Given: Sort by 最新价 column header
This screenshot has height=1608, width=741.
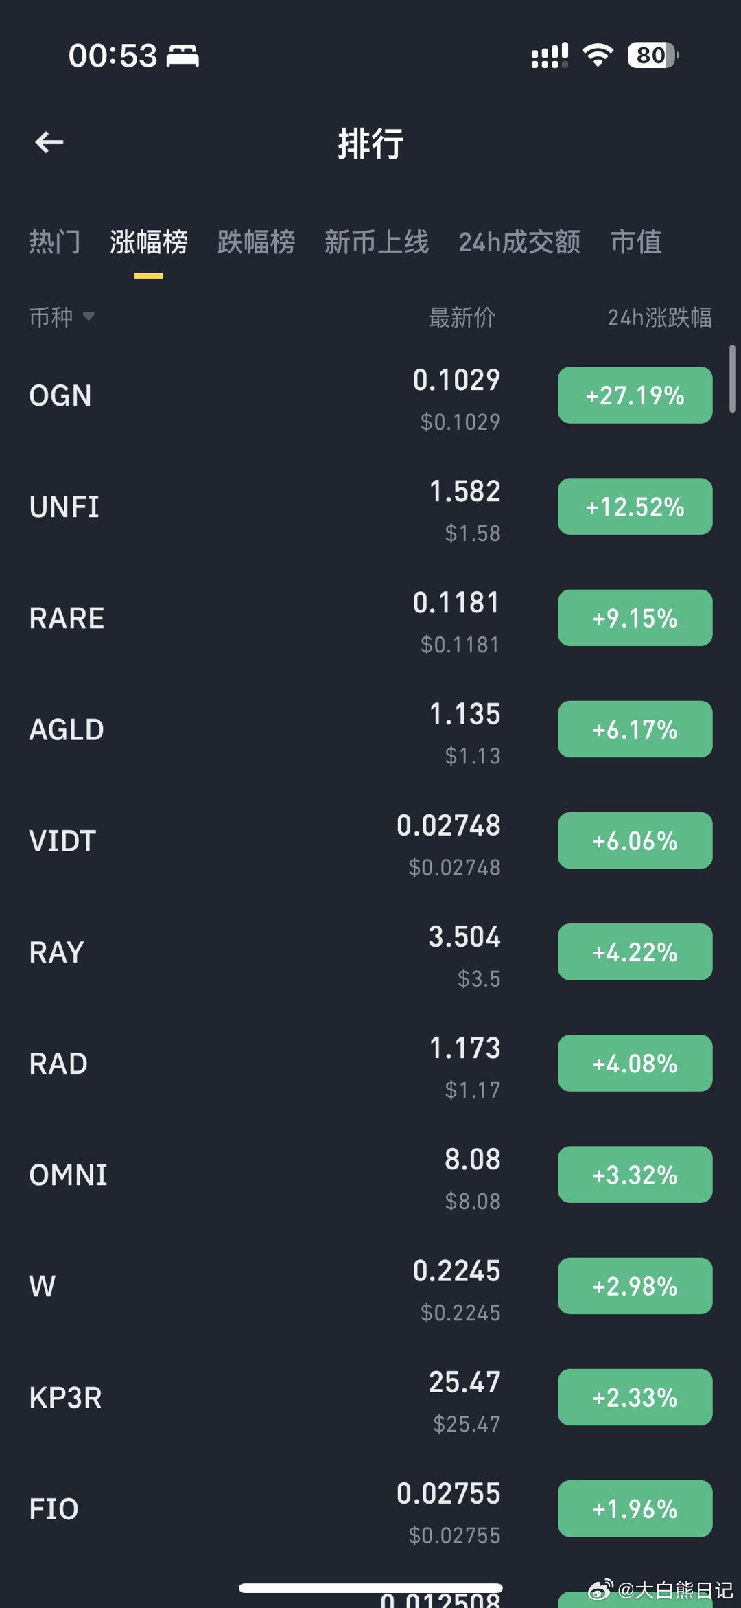Looking at the screenshot, I should click(462, 317).
